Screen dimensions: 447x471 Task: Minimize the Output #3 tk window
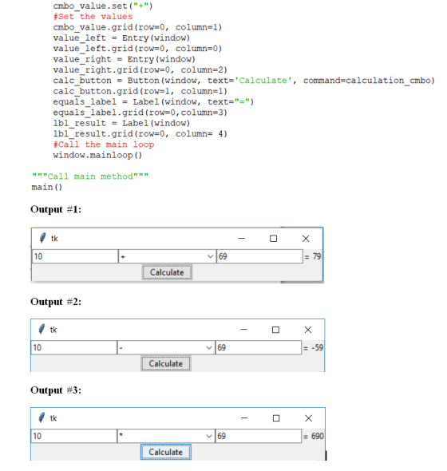[244, 418]
